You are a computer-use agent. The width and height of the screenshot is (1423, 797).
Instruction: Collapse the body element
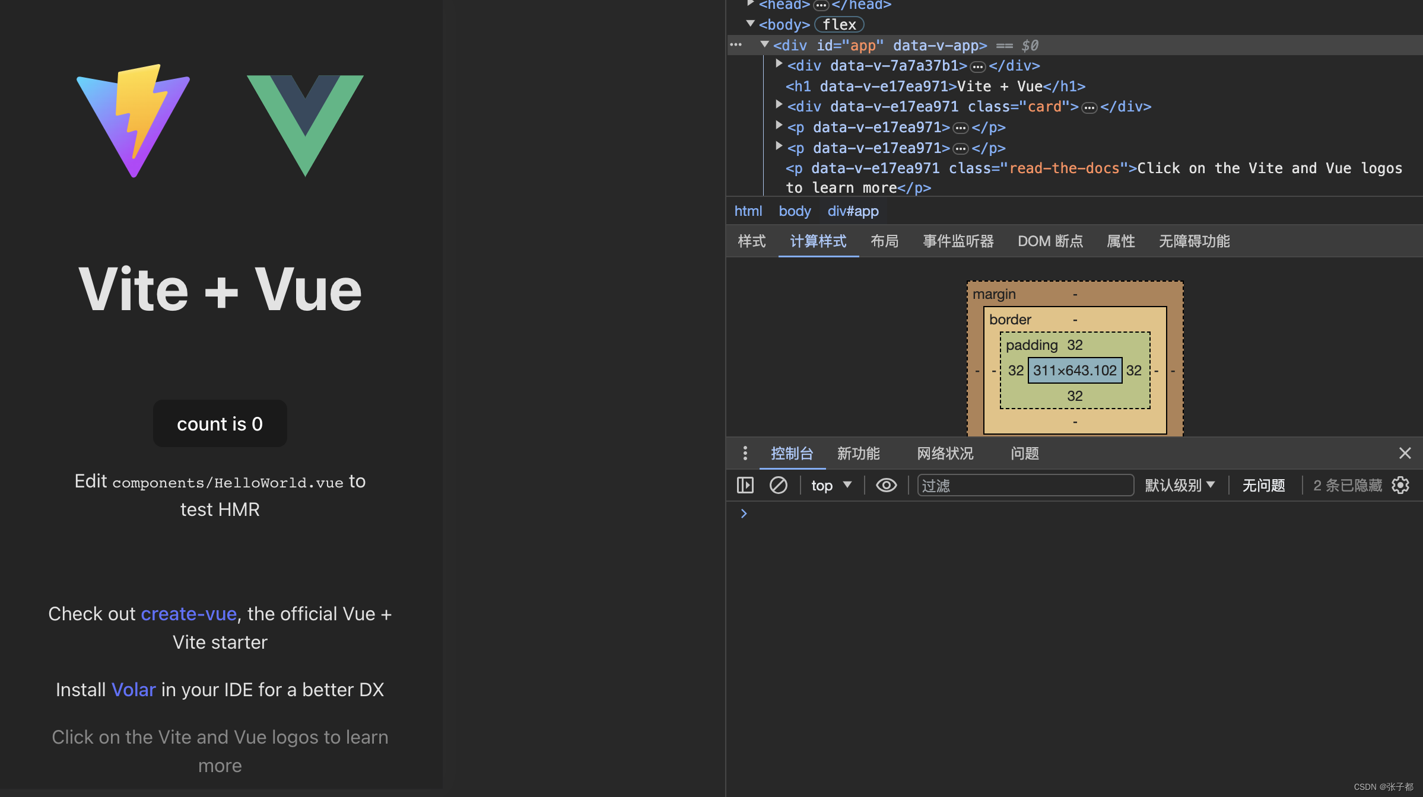pyautogui.click(x=750, y=24)
